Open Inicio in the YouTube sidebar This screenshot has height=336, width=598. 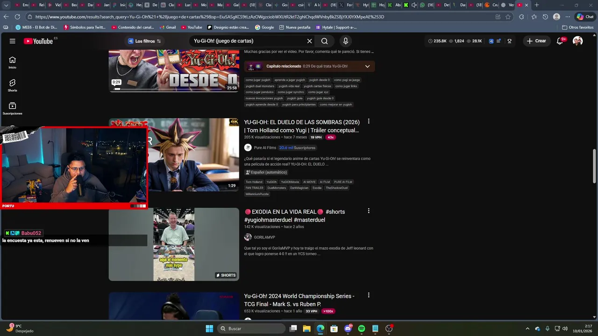click(x=12, y=63)
